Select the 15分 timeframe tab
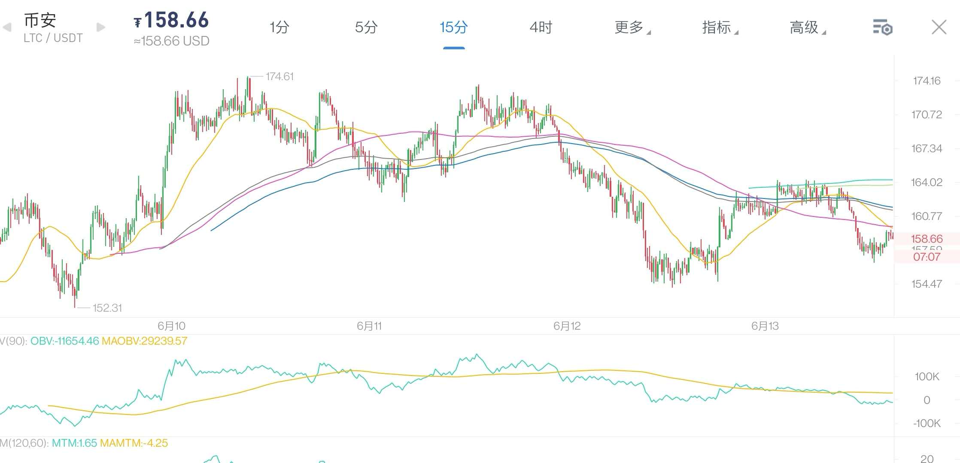Viewport: 960px width, 463px height. click(453, 27)
